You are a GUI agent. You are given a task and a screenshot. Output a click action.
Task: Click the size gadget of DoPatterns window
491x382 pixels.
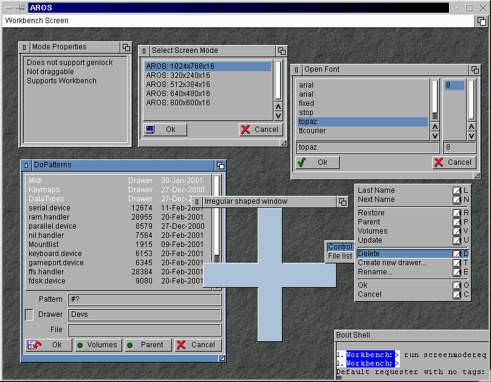222,358
